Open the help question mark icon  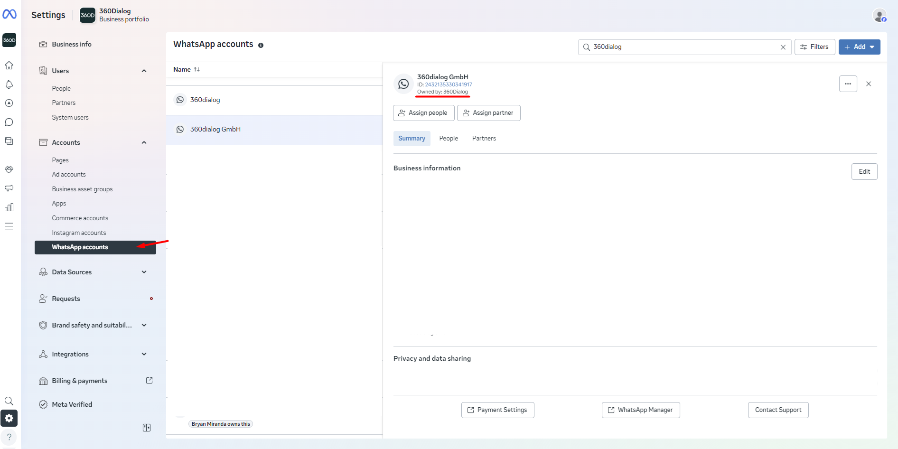[x=9, y=437]
